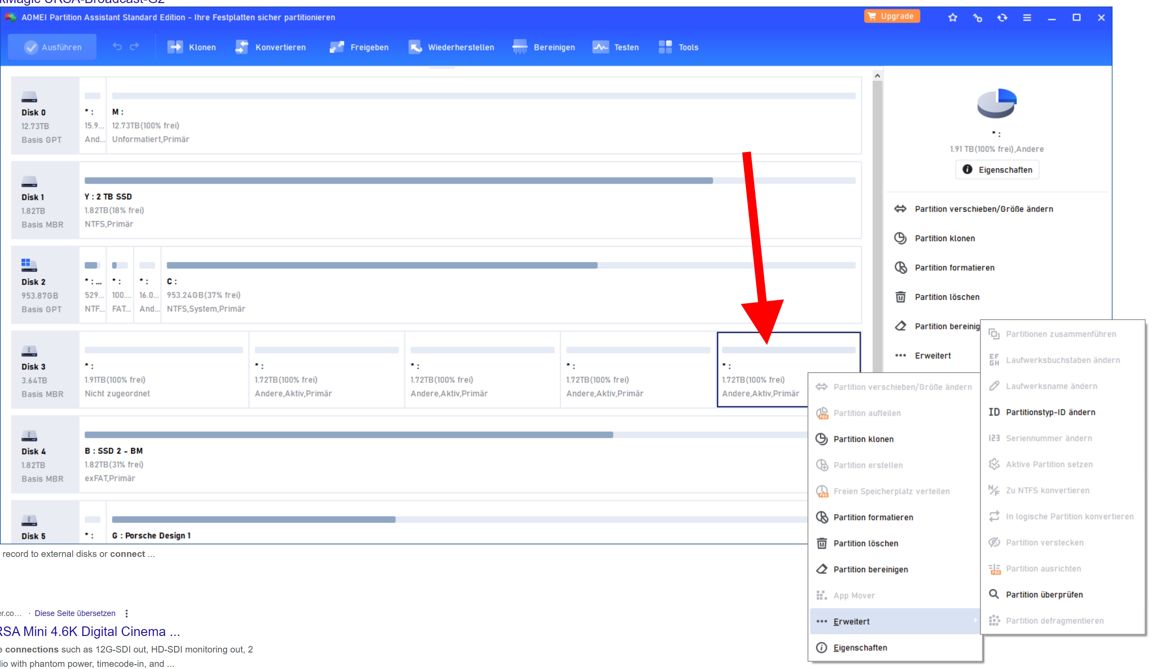
Task: Expand Erweitert in the right sidebar
Action: tap(932, 356)
